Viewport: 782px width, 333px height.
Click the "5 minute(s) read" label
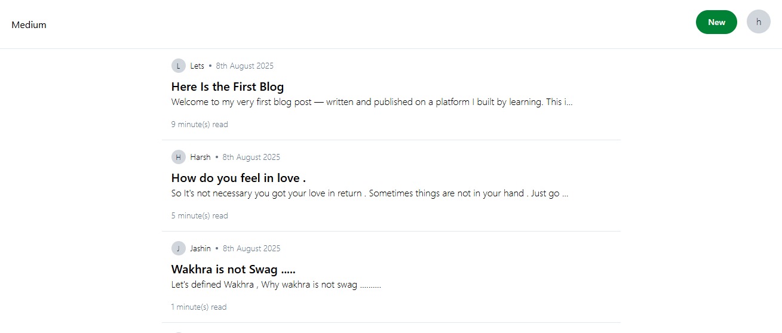click(200, 216)
